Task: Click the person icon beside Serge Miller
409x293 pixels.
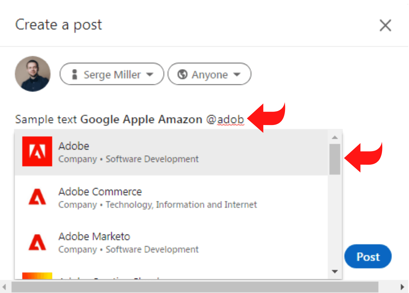Action: tap(75, 74)
